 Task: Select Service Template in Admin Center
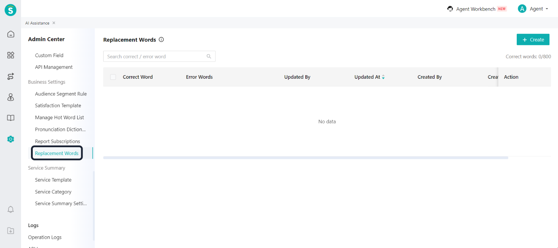point(53,180)
